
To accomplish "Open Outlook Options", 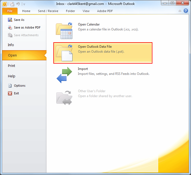I will click(x=20, y=86).
